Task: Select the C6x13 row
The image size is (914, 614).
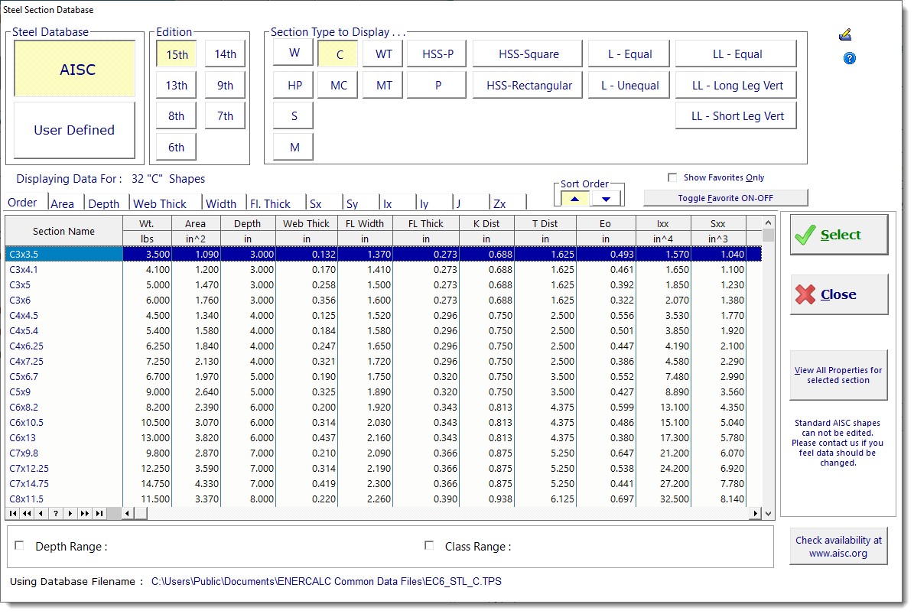Action: pyautogui.click(x=383, y=437)
